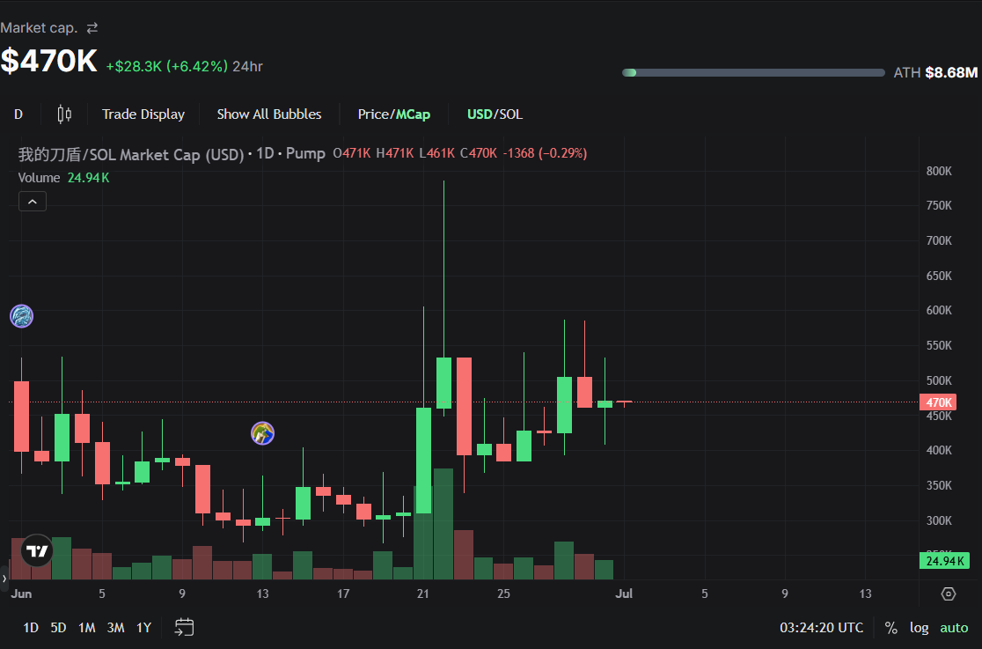Click the chart title 我的刀盾/SOL Market Cap (USD)
Viewport: 982px width, 649px height.
click(x=131, y=154)
